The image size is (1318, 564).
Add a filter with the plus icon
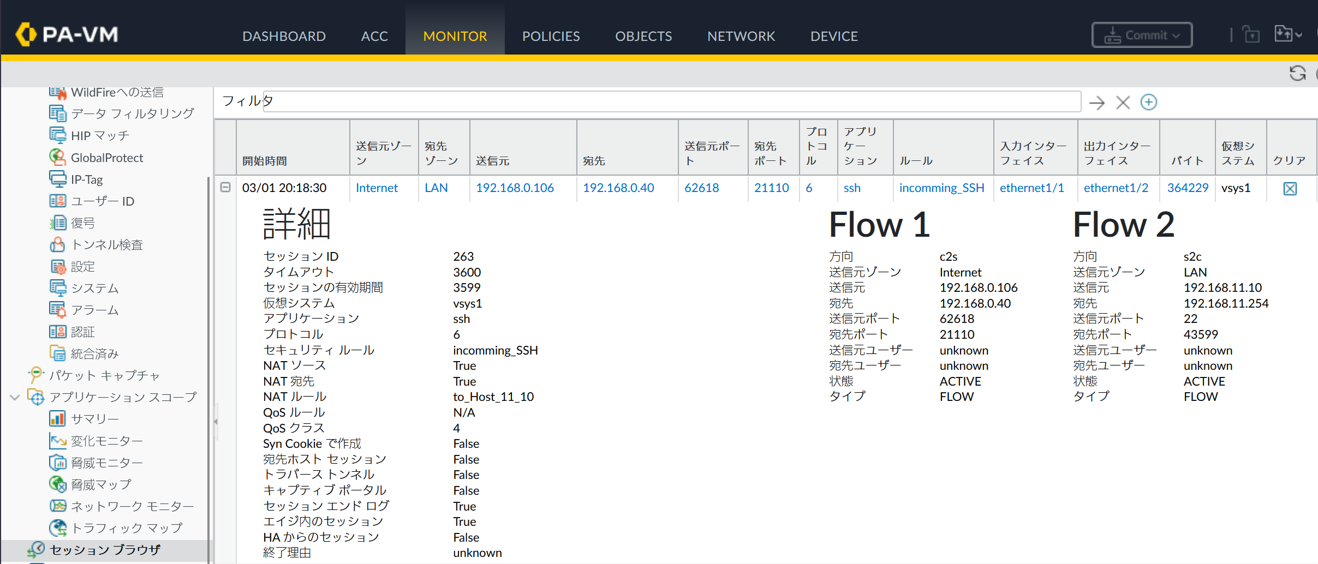(1149, 102)
